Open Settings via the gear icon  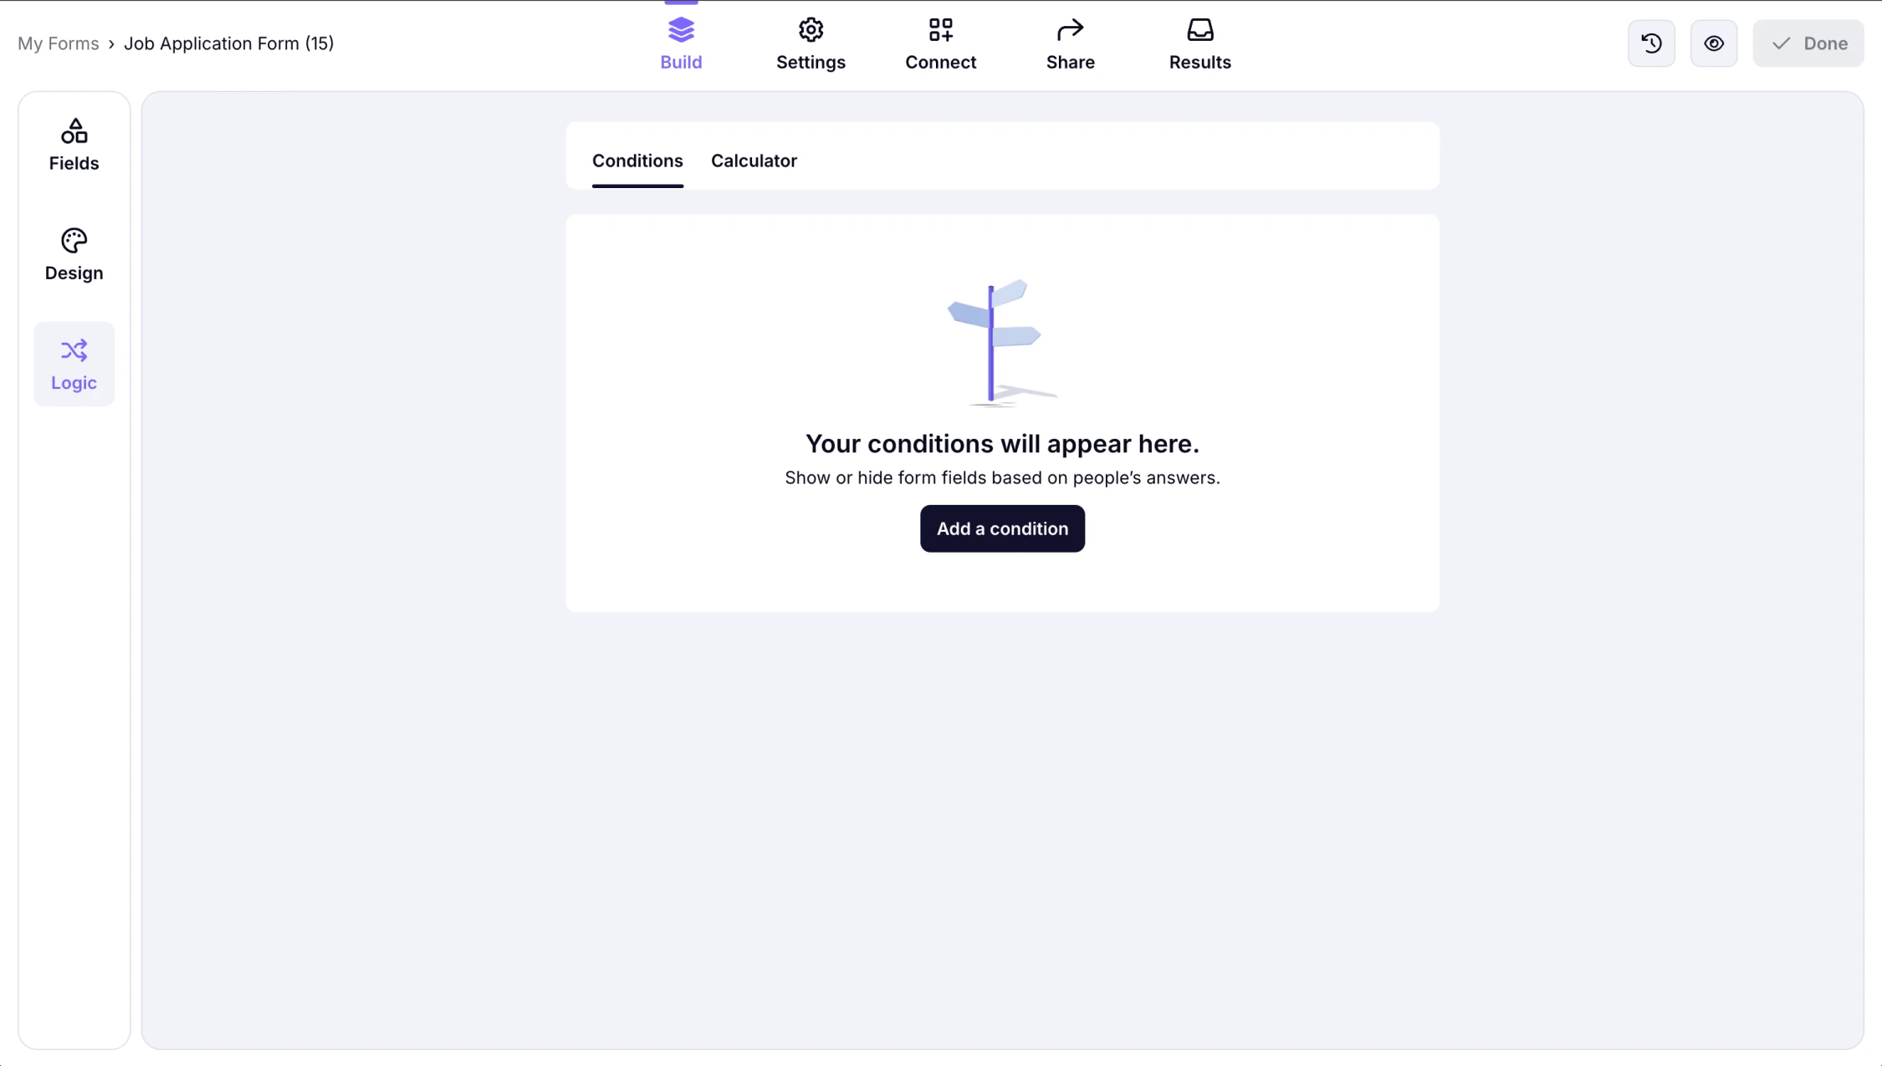tap(810, 28)
